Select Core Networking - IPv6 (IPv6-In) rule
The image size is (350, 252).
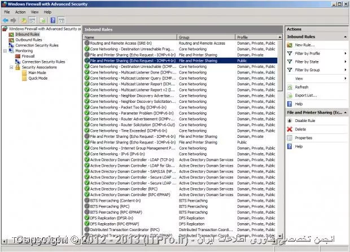point(181,154)
